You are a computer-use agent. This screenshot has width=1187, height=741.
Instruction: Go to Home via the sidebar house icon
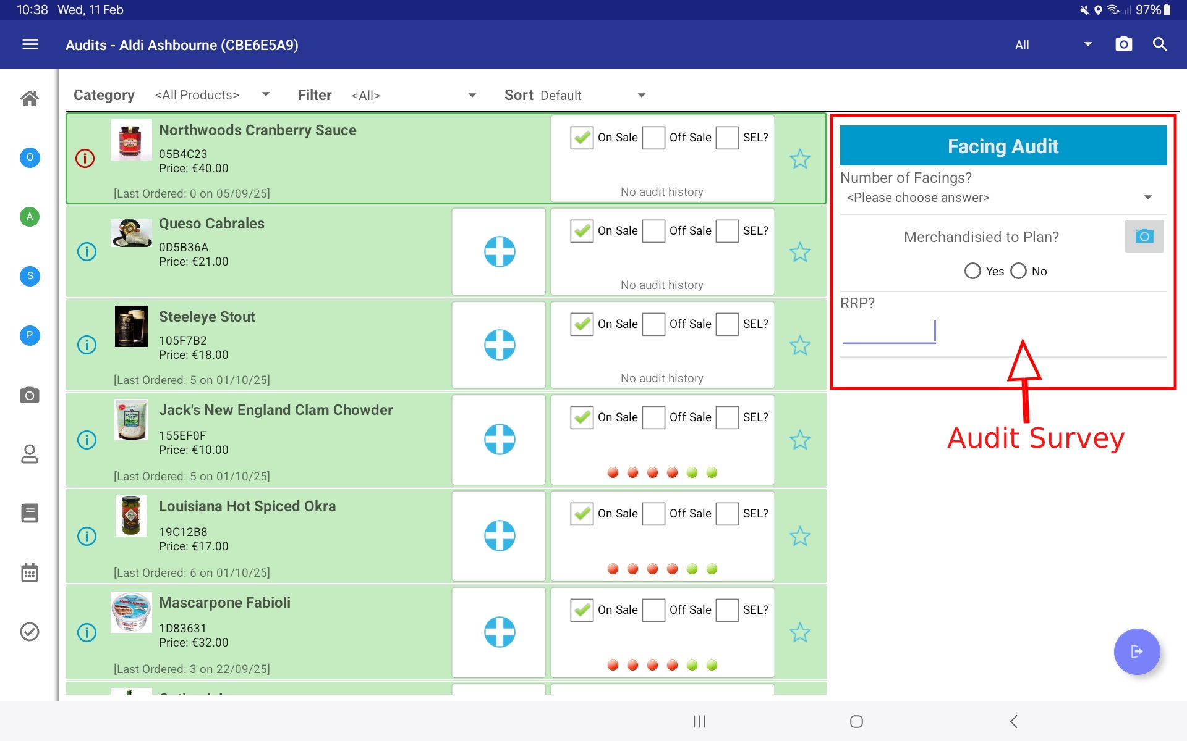click(x=30, y=98)
